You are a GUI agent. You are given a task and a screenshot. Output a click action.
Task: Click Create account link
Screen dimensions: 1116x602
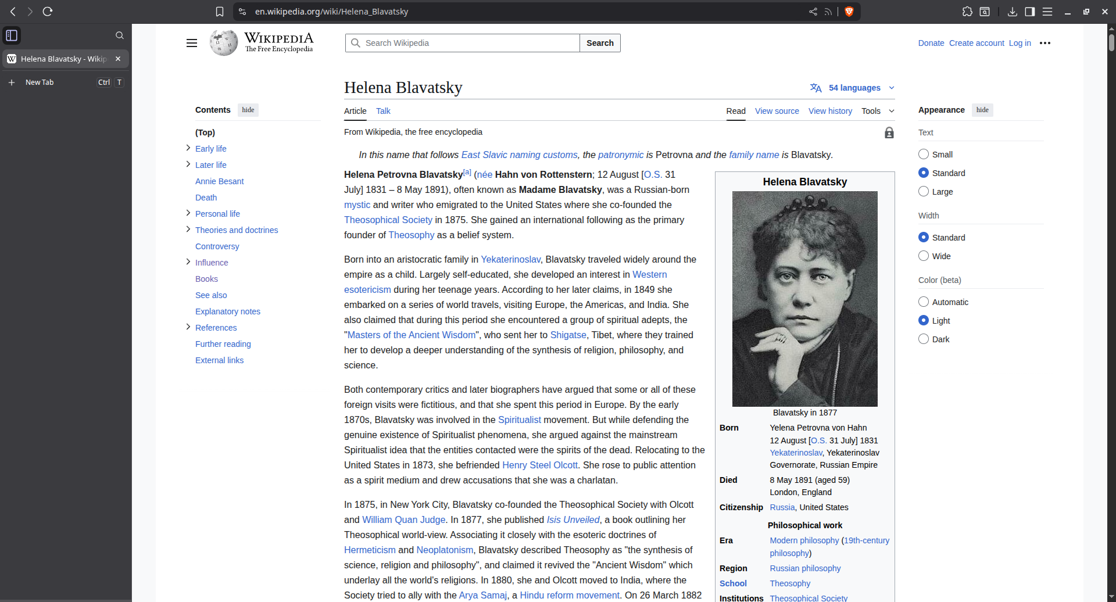(977, 43)
